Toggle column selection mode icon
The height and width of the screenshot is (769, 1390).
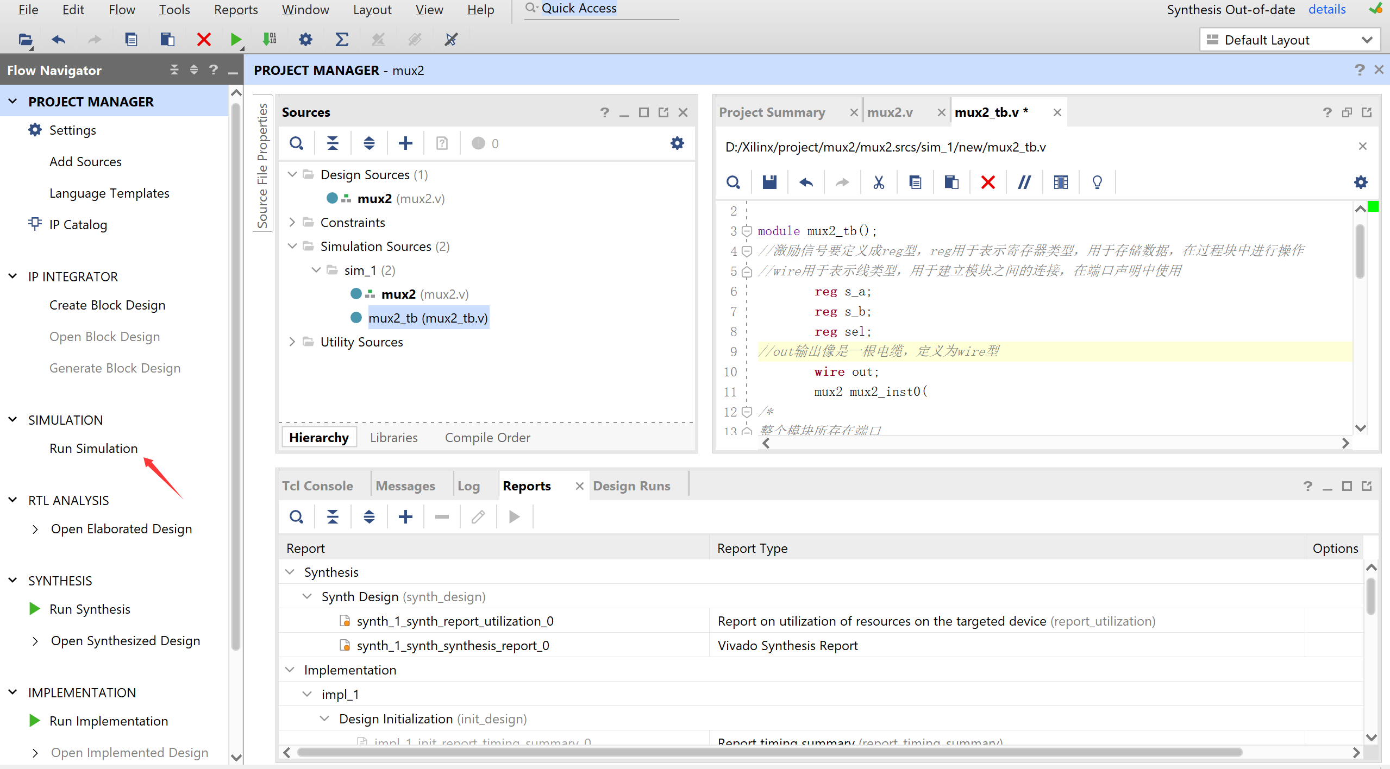1061,182
